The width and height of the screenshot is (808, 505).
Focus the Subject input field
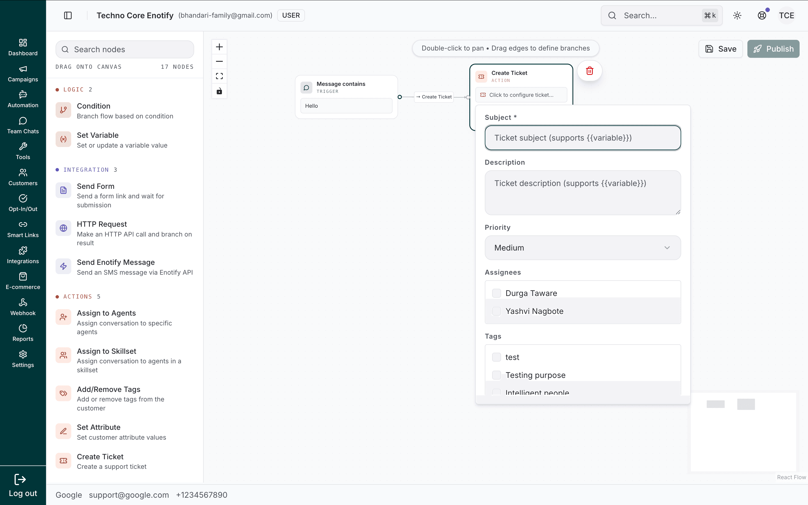583,137
